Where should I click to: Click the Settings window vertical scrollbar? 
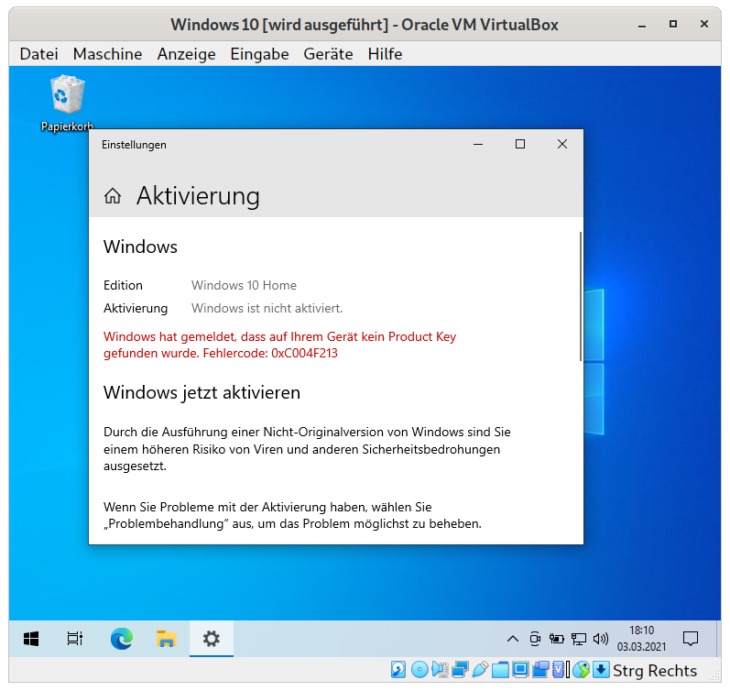coord(581,296)
